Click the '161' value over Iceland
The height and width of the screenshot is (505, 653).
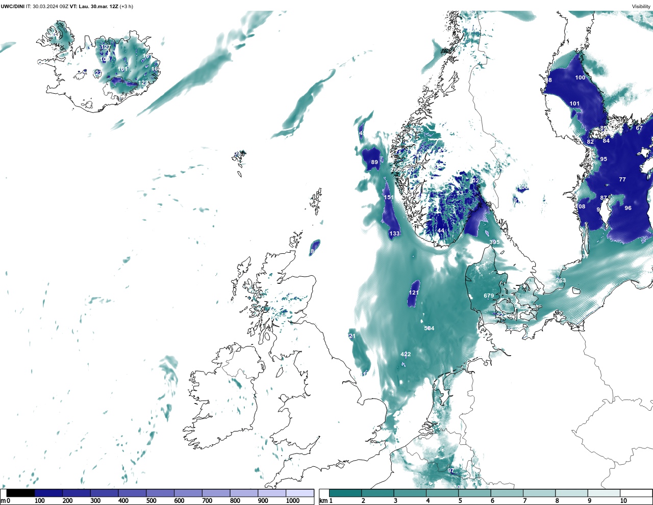(x=122, y=69)
